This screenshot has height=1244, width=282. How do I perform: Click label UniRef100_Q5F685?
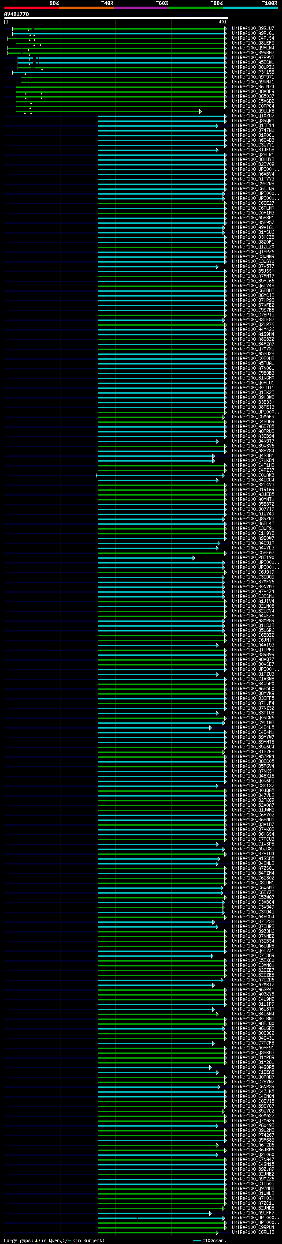point(253,1140)
